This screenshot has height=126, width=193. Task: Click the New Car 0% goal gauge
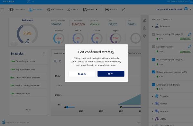pos(78,38)
